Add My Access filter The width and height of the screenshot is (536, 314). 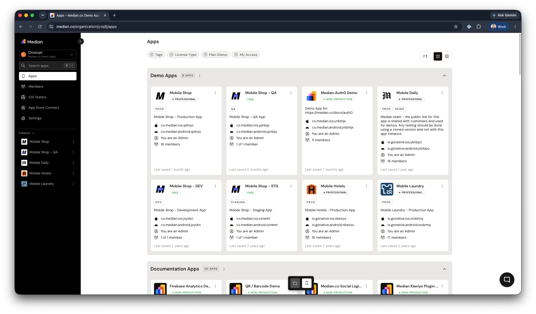tap(246, 55)
